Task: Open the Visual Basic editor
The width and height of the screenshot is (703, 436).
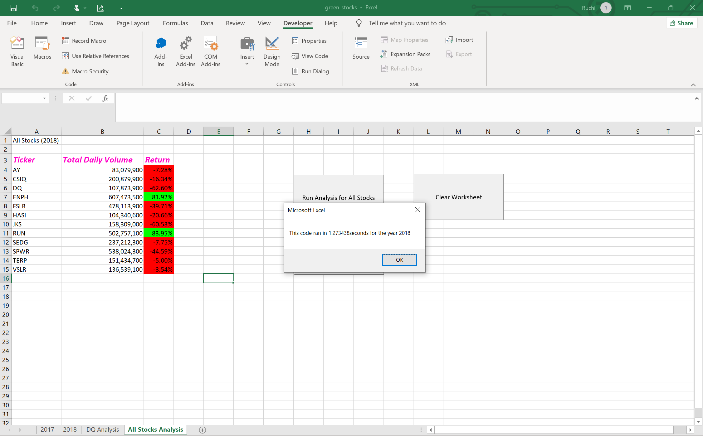Action: click(x=17, y=51)
